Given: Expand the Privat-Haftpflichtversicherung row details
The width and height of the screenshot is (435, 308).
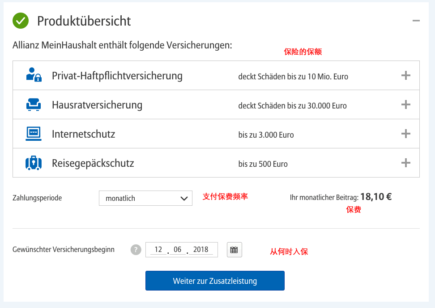Looking at the screenshot, I should [x=406, y=75].
